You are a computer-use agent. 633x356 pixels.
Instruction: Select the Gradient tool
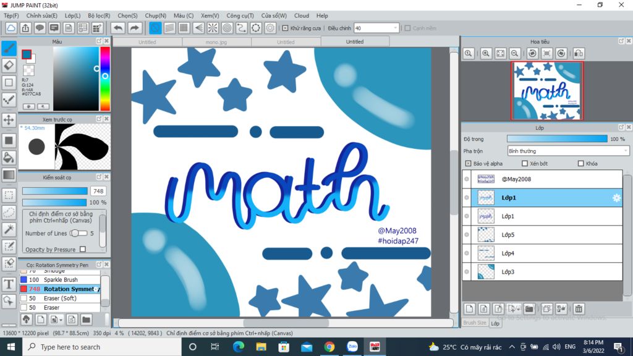pyautogui.click(x=9, y=175)
